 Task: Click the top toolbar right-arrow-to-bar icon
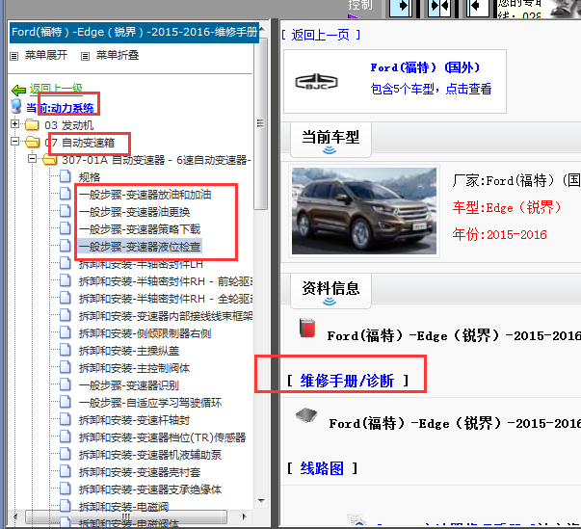(401, 7)
